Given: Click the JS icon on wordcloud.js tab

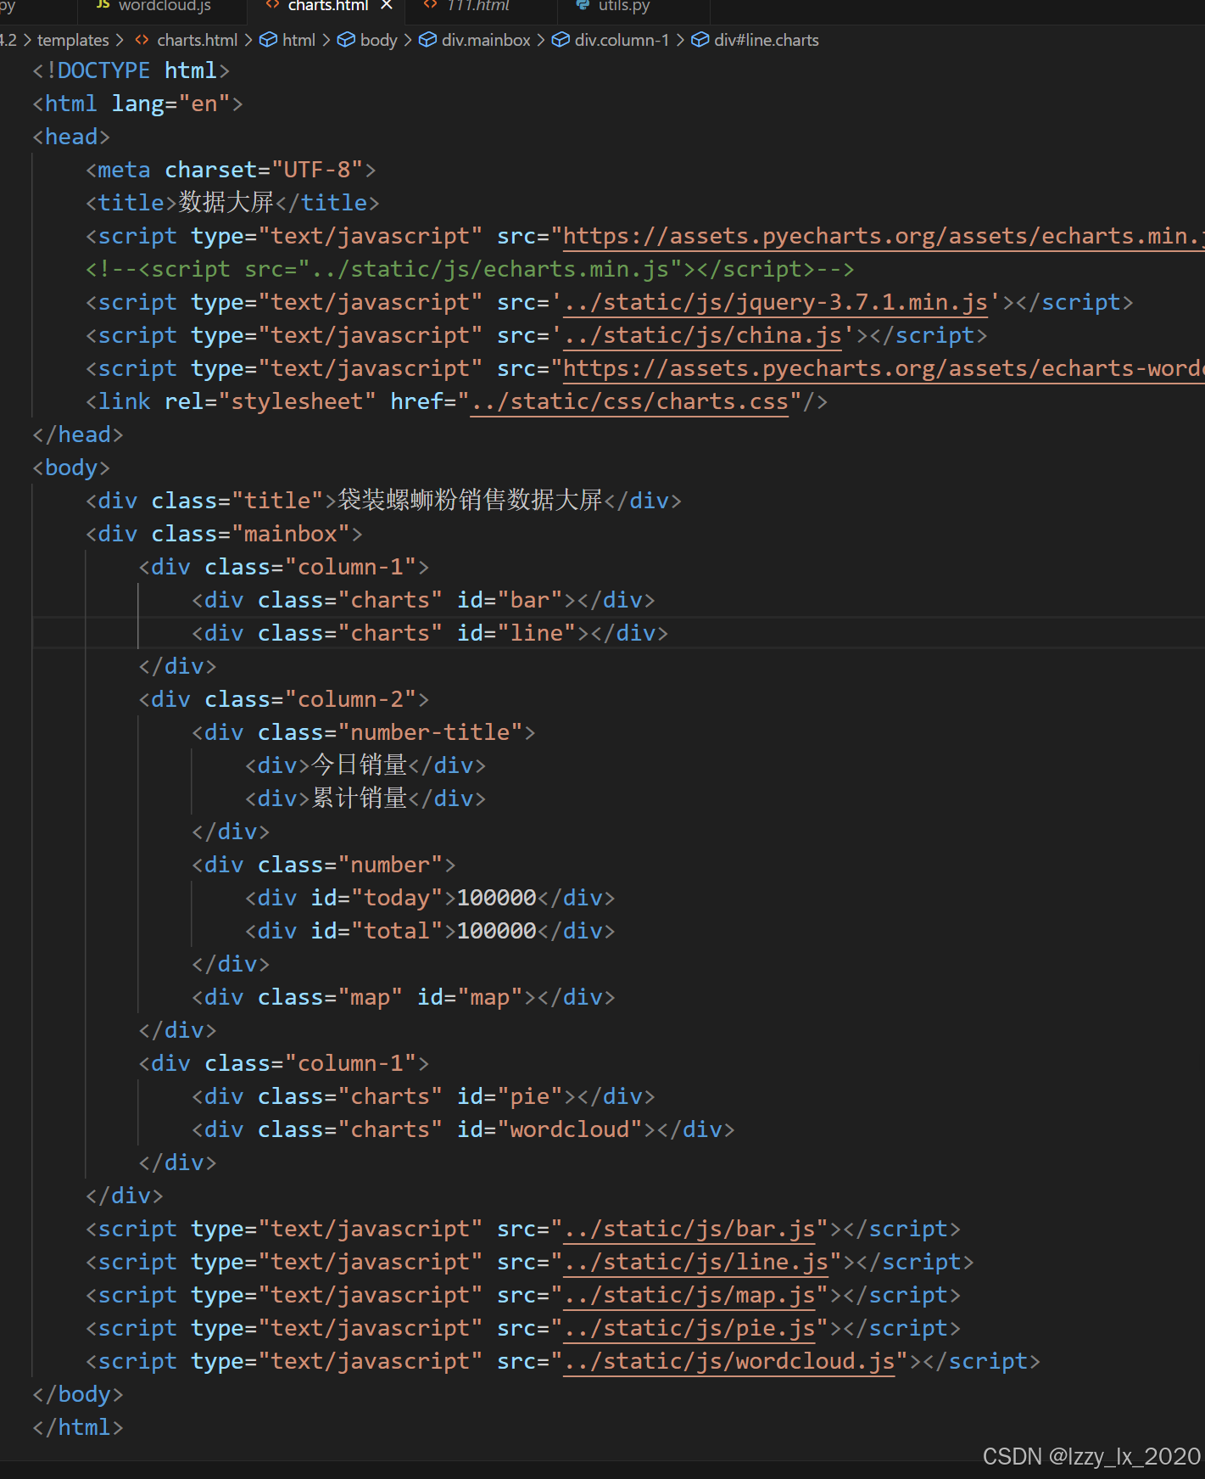Looking at the screenshot, I should point(103,5).
